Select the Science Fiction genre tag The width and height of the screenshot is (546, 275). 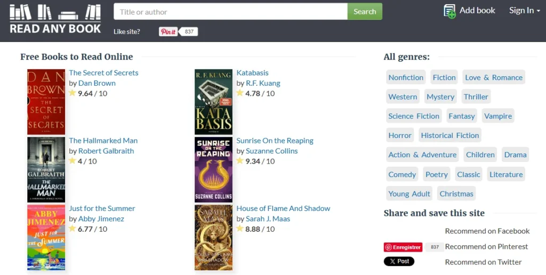(x=414, y=116)
